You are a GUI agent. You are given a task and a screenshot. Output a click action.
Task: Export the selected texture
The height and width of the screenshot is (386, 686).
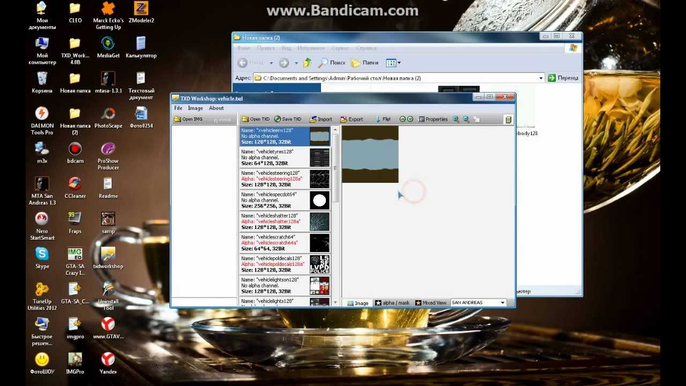tap(352, 119)
